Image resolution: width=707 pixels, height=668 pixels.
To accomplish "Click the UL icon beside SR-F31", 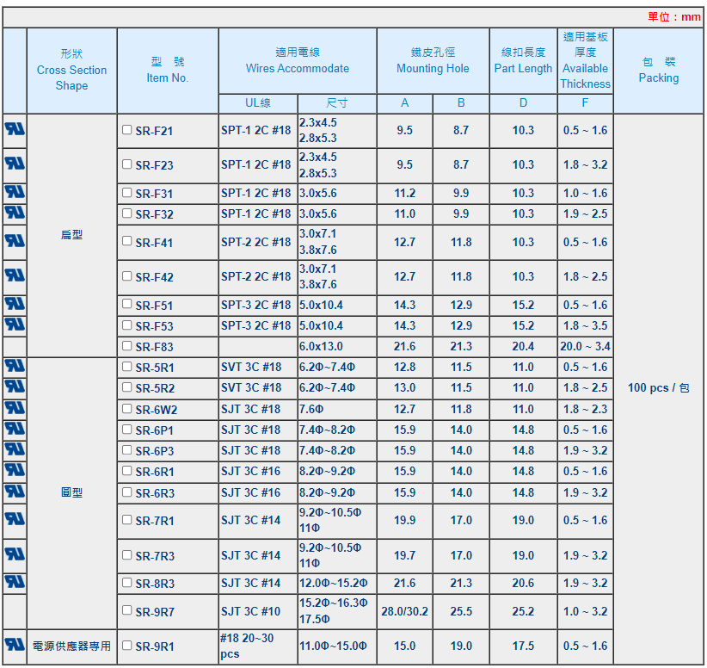I will (x=15, y=192).
